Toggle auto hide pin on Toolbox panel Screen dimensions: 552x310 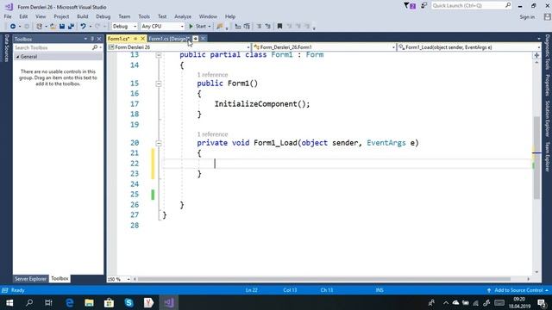point(92,39)
